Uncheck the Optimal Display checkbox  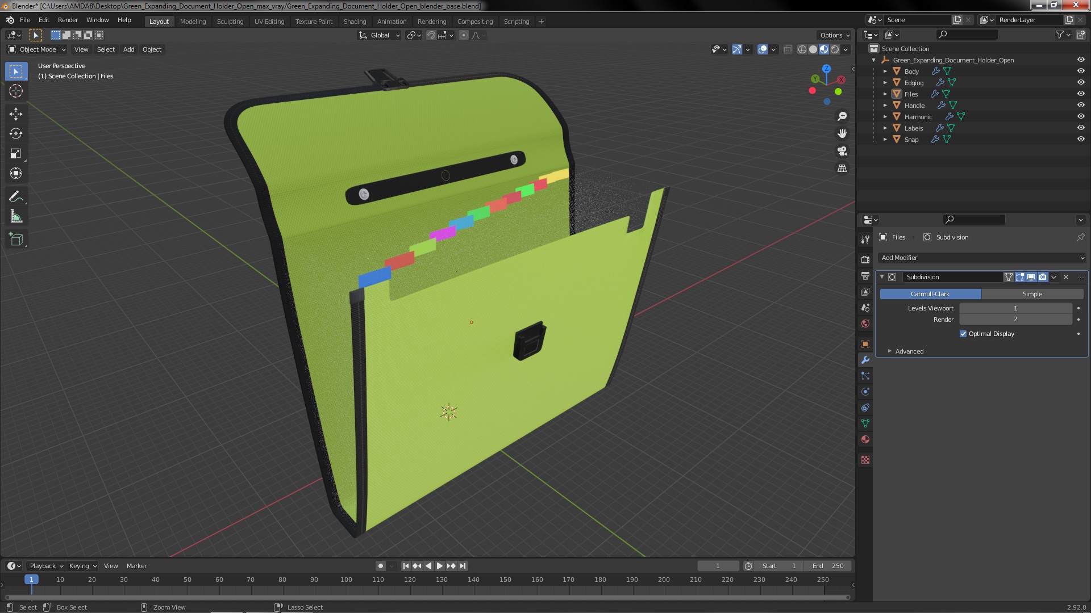point(963,334)
